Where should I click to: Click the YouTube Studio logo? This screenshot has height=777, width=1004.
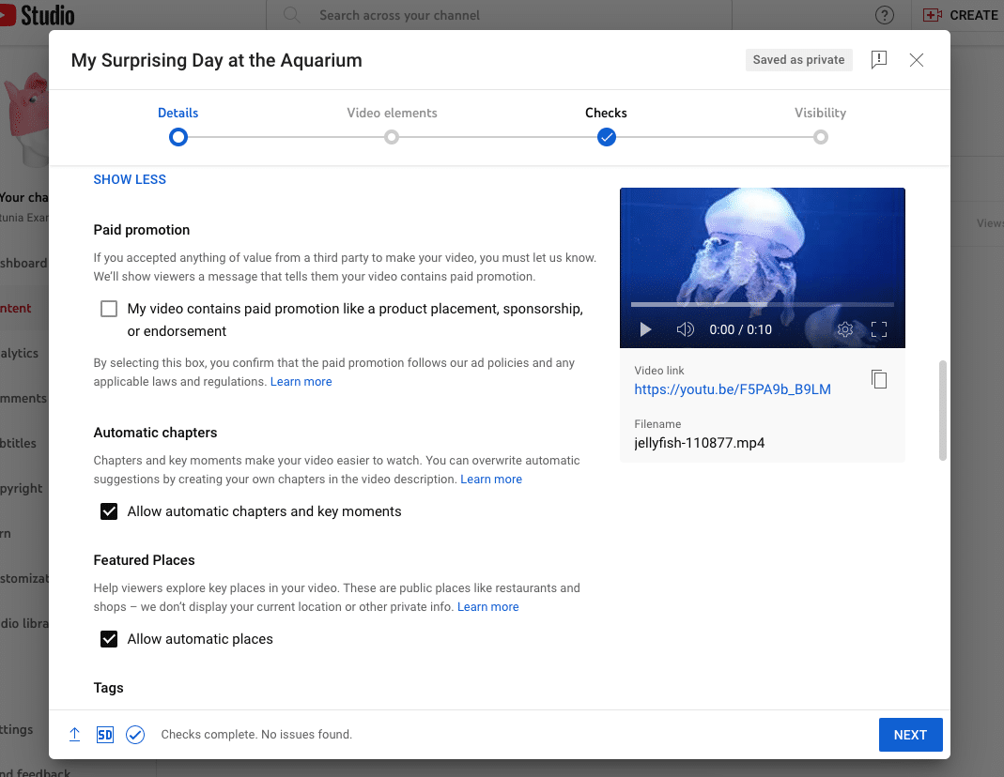[36, 14]
